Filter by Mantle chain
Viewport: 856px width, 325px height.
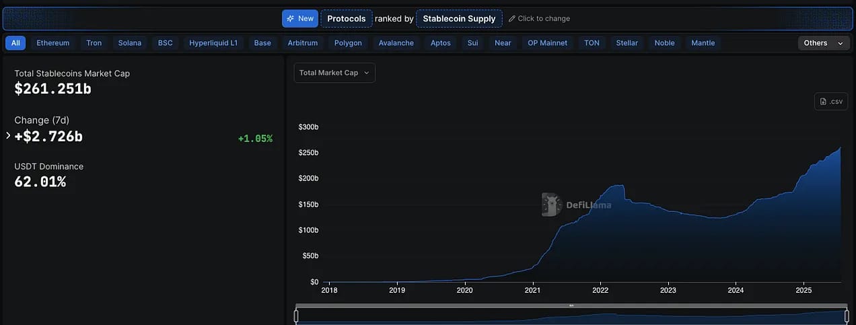click(703, 43)
